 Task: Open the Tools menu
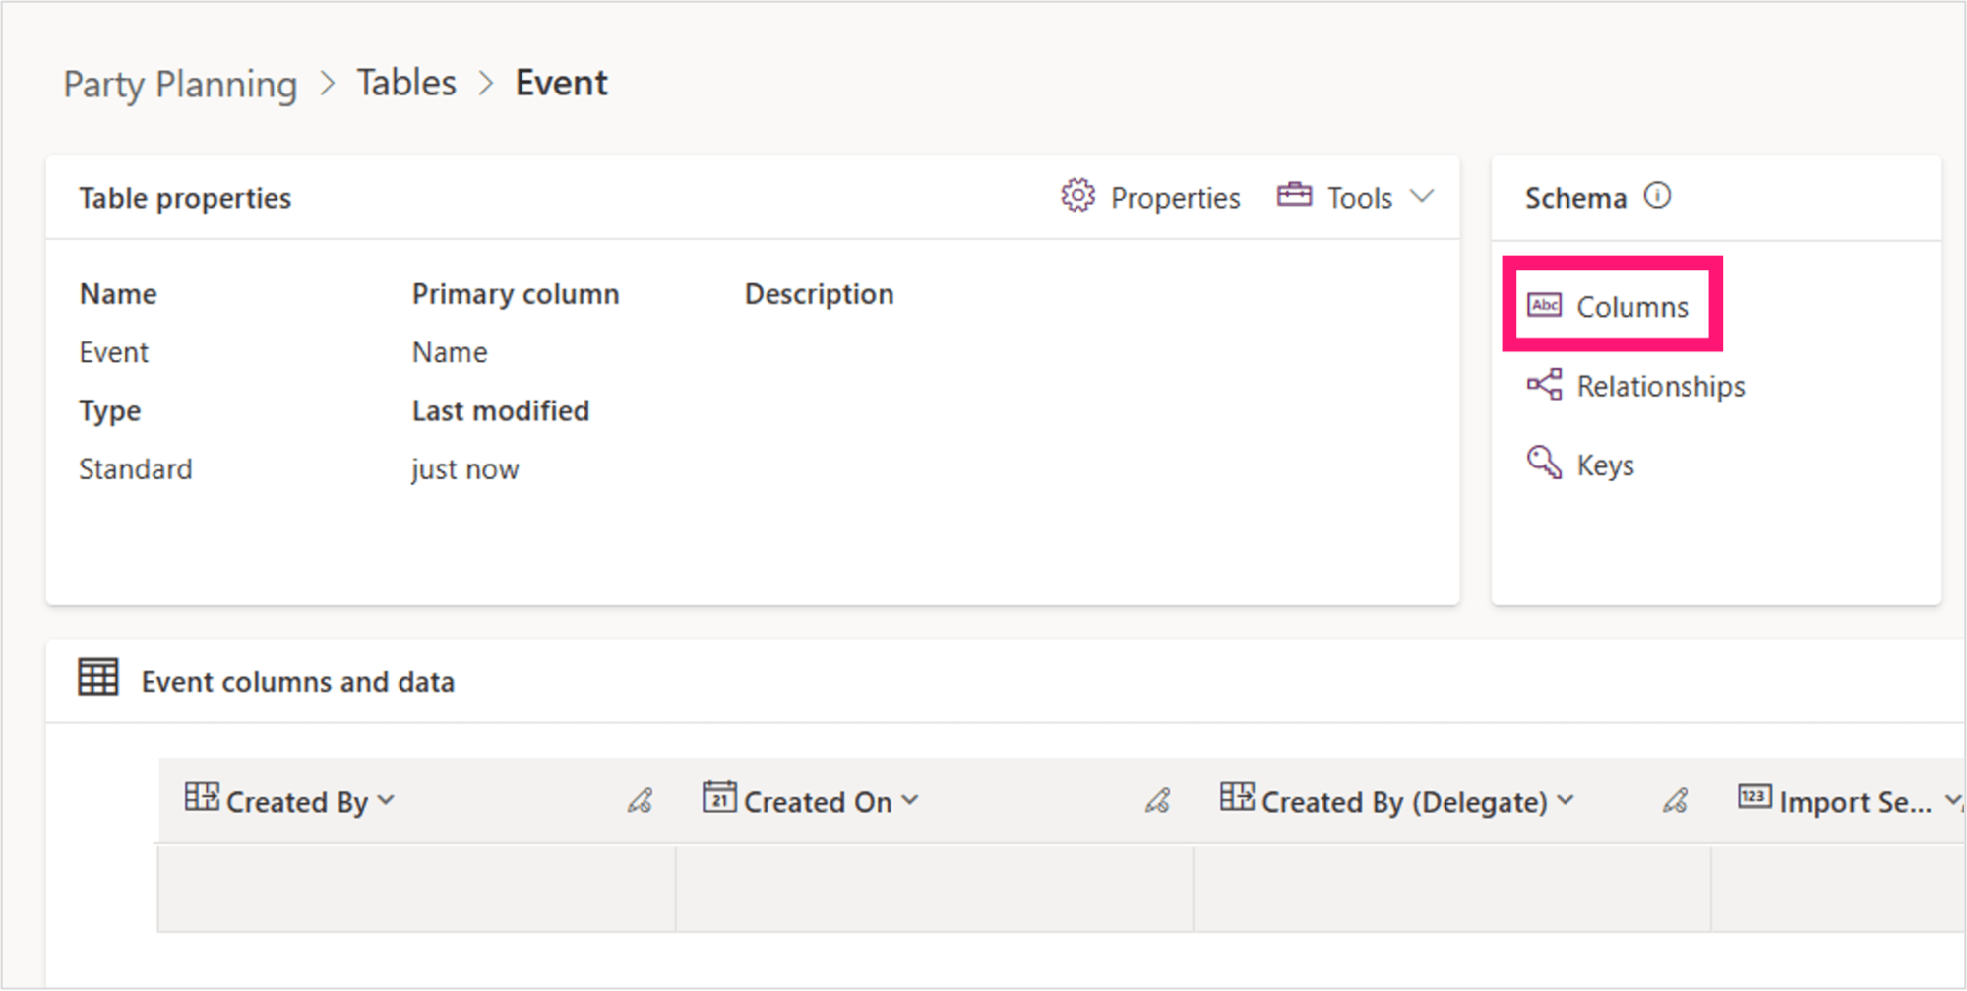(1355, 197)
